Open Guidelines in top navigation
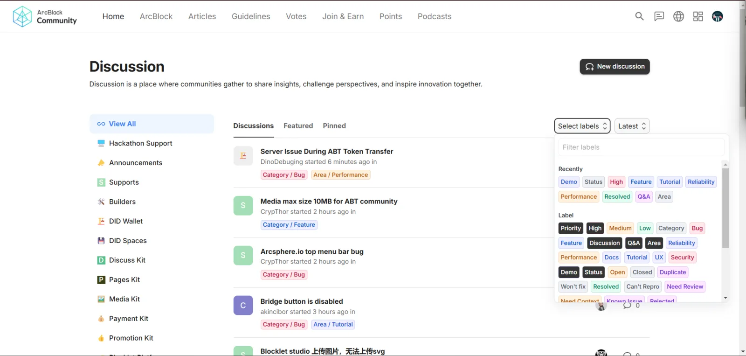 click(251, 16)
